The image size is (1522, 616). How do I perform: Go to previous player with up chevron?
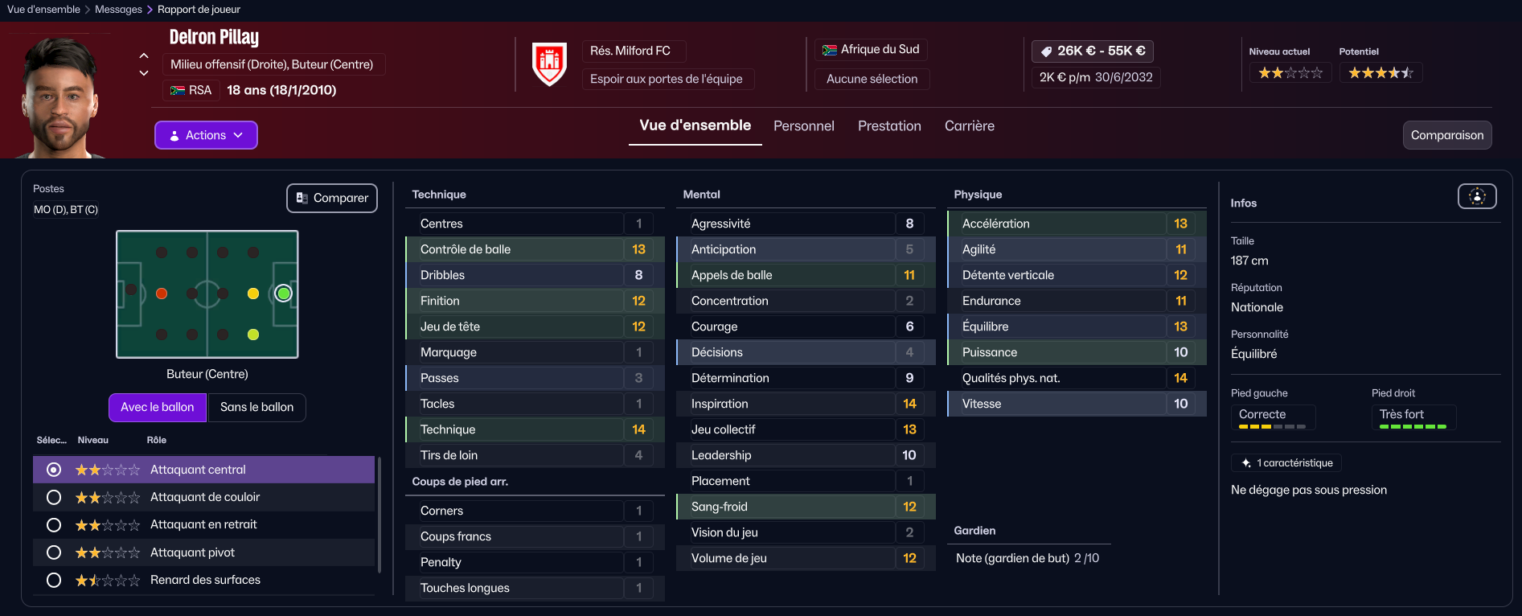point(144,55)
